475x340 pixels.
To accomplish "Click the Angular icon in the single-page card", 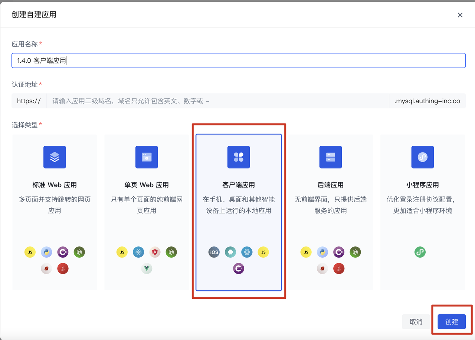I will 155,252.
